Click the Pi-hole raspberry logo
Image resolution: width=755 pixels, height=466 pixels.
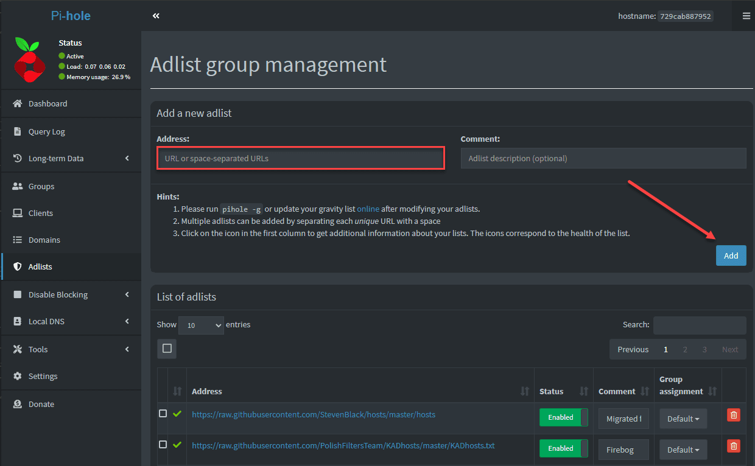[x=29, y=60]
